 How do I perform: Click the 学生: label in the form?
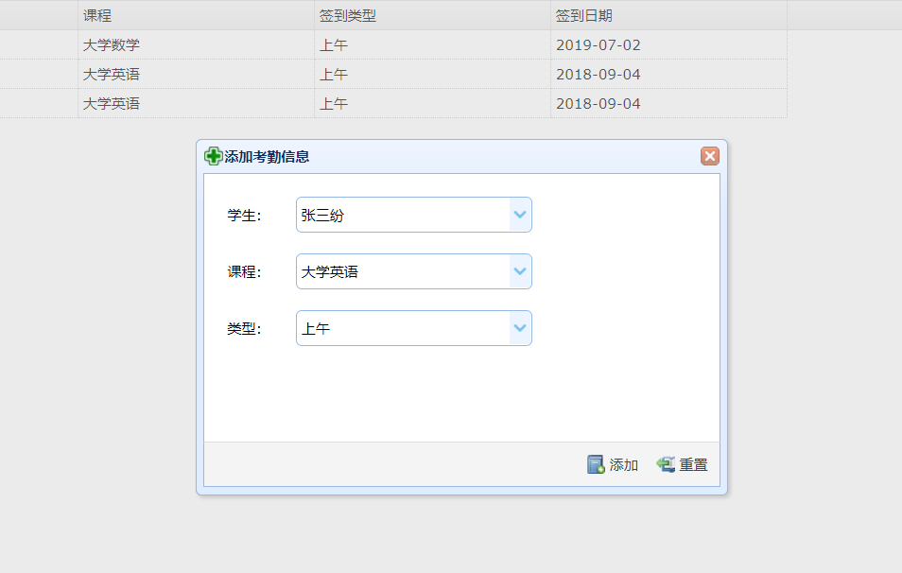244,215
